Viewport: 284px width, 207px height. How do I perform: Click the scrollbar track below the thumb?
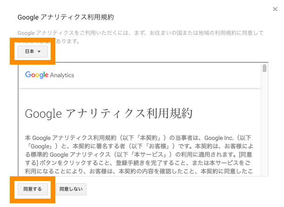coord(264,124)
